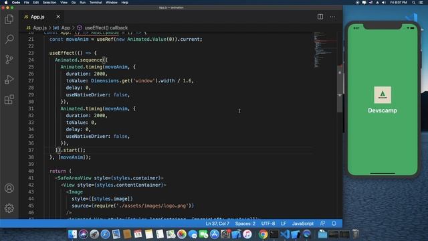This screenshot has height=241, width=428.
Task: Click 'useNativeDriver: false' on line 29
Action: coord(97,94)
